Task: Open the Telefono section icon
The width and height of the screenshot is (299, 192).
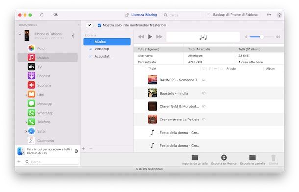Action: [31, 122]
